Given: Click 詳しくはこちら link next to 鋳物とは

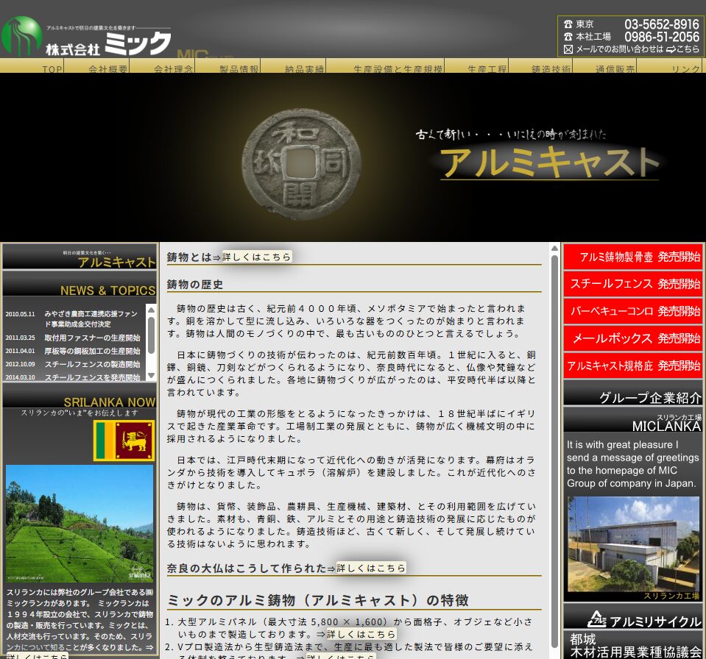Looking at the screenshot, I should [x=257, y=257].
